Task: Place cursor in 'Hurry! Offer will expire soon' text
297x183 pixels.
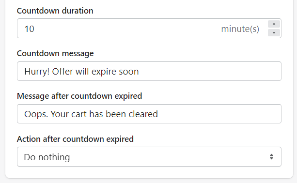Action: (81, 72)
